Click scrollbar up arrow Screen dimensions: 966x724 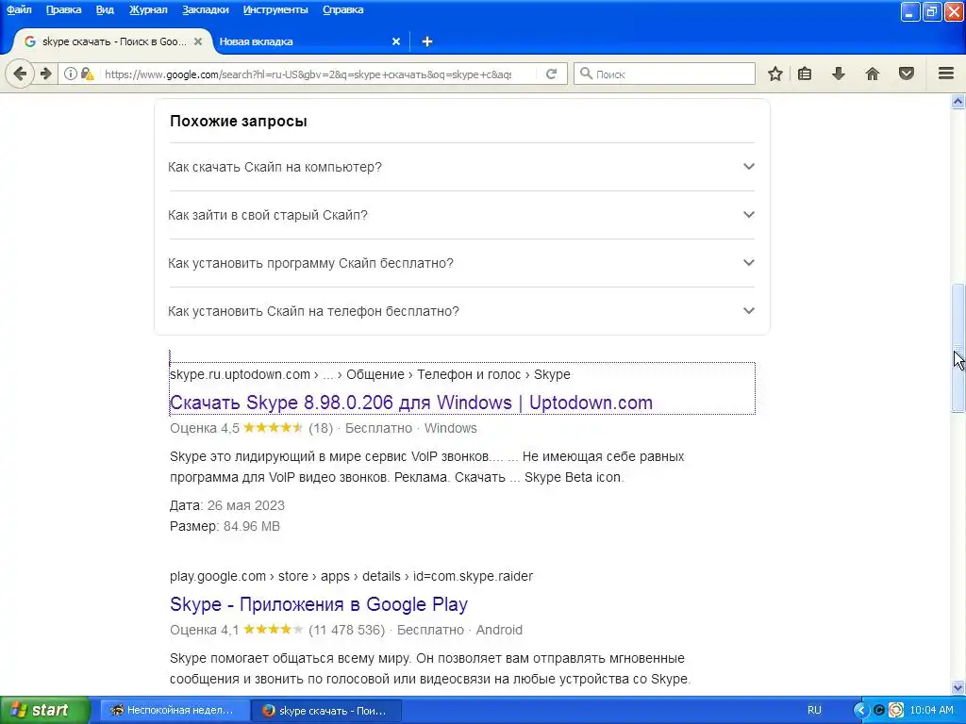[958, 102]
